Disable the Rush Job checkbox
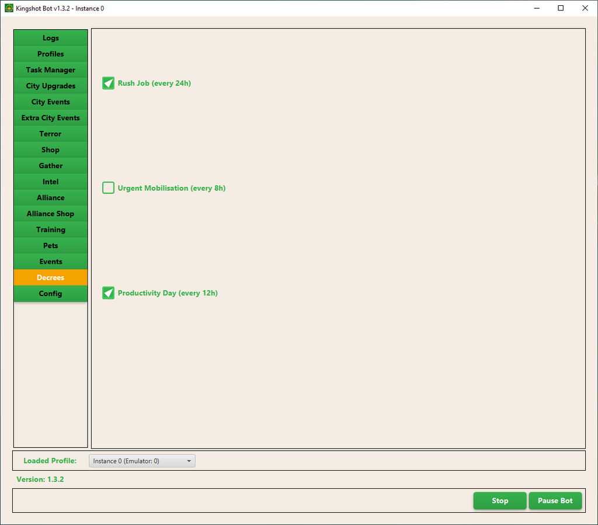The height and width of the screenshot is (525, 598). (x=108, y=84)
